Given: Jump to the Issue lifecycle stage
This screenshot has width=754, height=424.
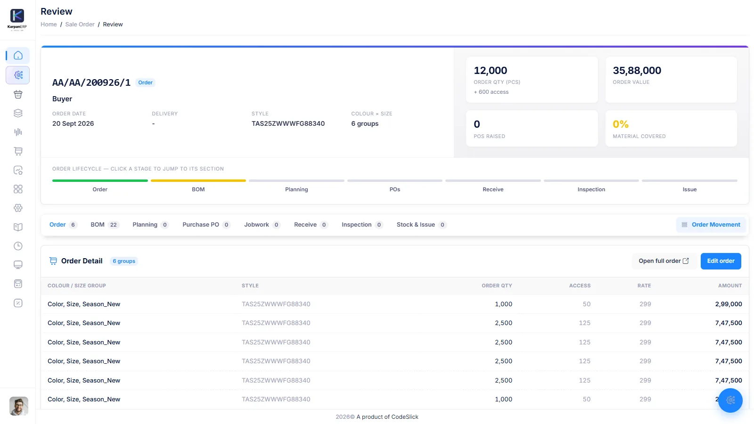Looking at the screenshot, I should 689,186.
